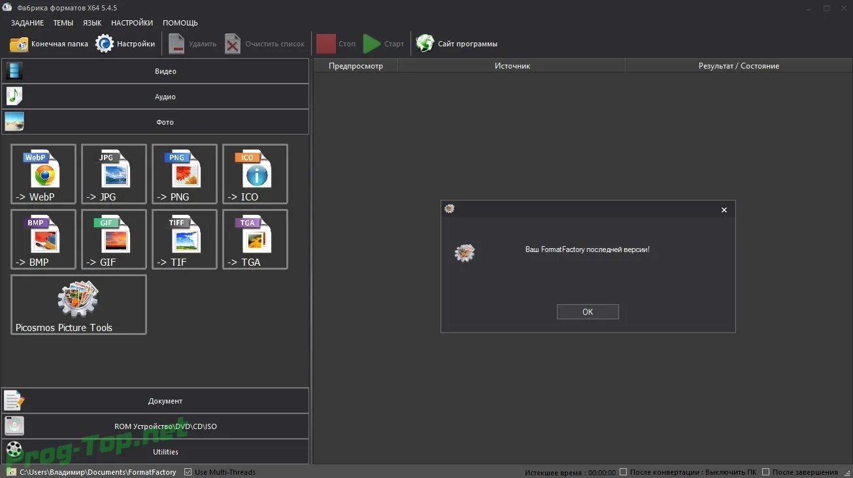Screen dimensions: 853x478
Task: Select the -> ICO conversion icon
Action: pos(255,174)
